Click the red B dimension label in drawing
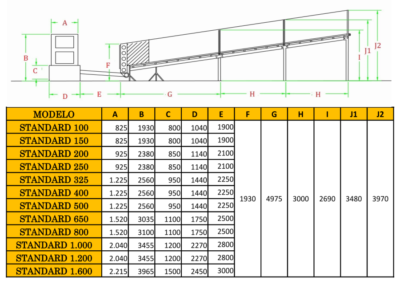Viewport: 400px width, 281px height. (26, 58)
